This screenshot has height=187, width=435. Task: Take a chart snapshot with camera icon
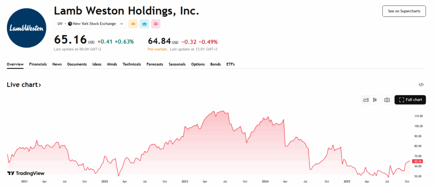[387, 100]
